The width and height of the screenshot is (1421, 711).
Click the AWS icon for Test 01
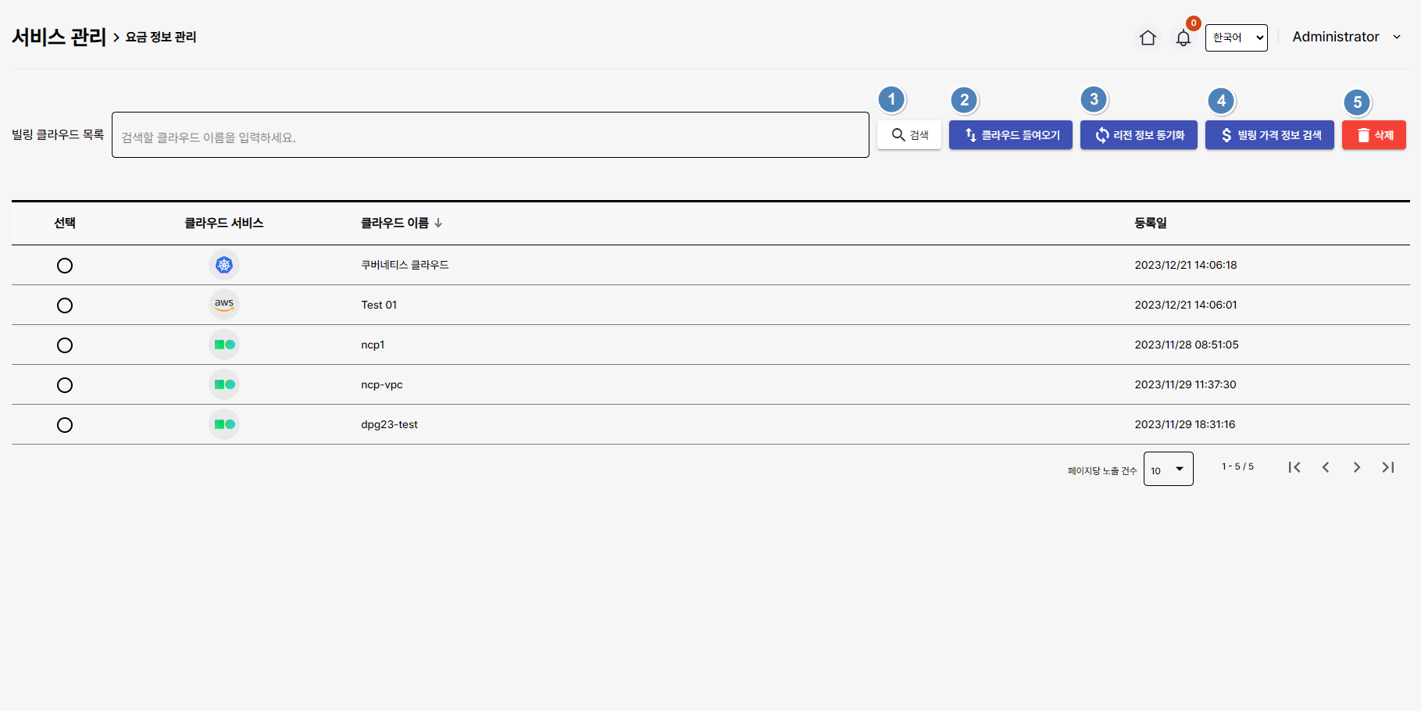click(x=224, y=305)
